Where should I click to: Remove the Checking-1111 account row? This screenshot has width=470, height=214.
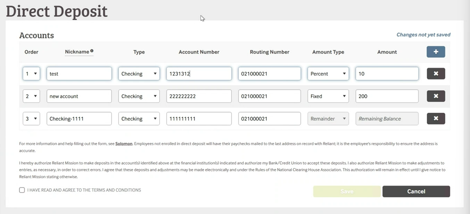[x=436, y=118]
